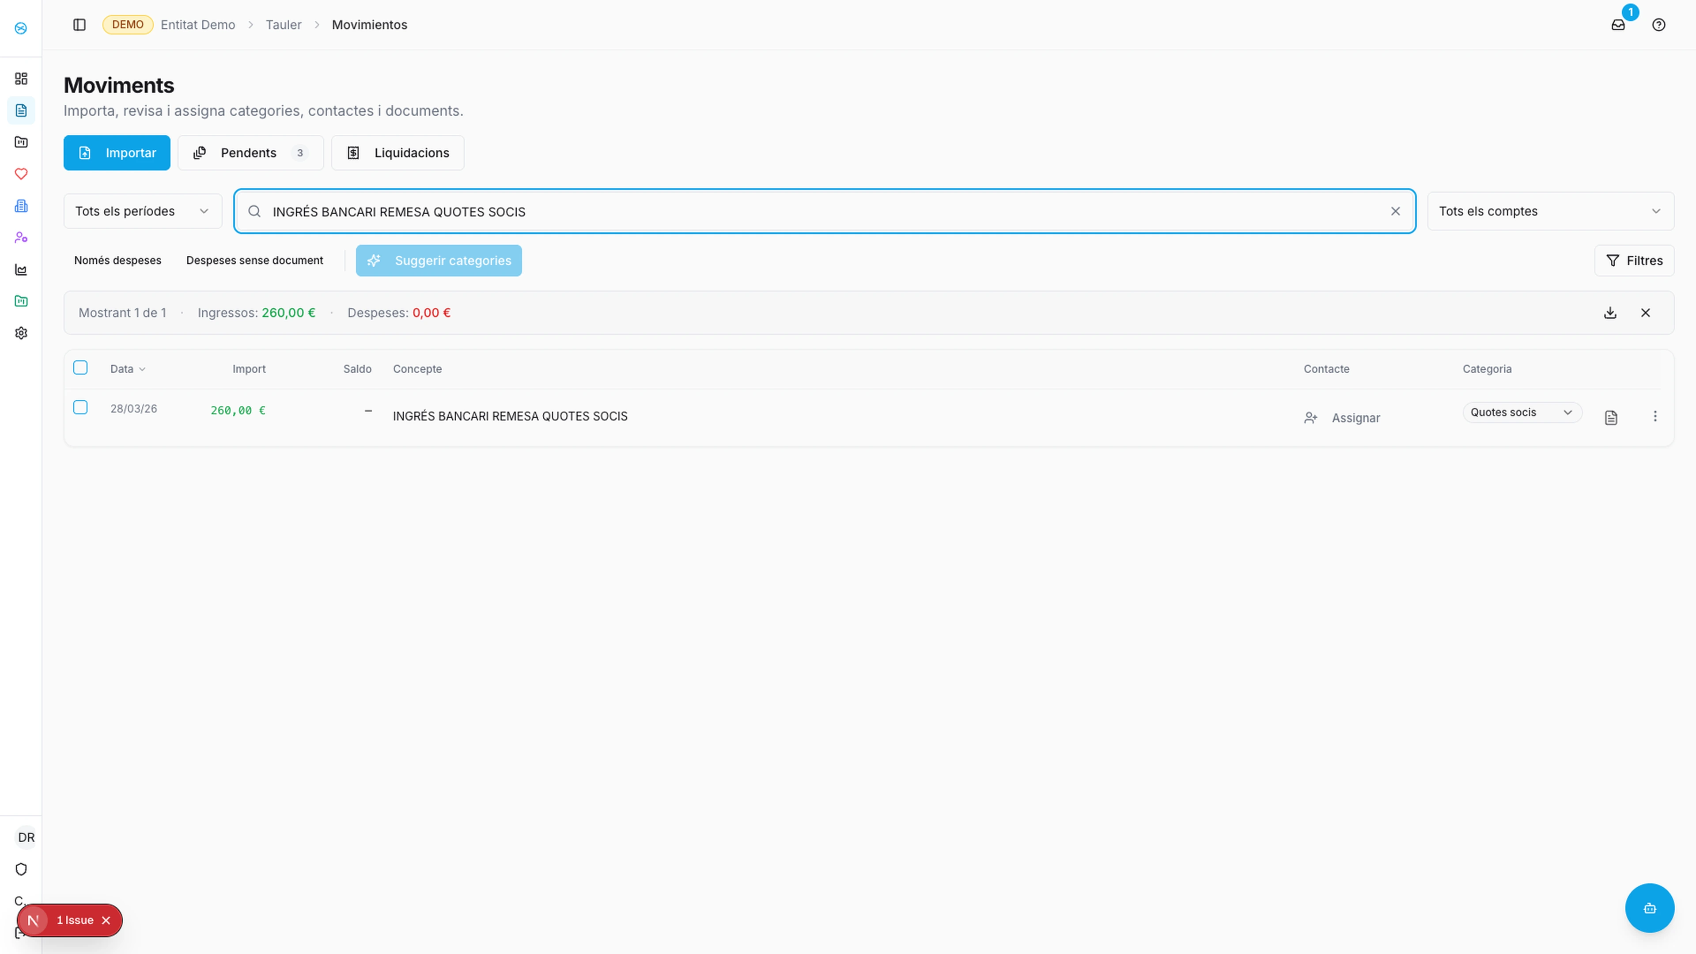Open the Quotes socis category dropdown
Screen dimensions: 1696x954
1521,412
